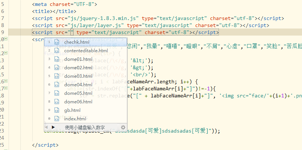The image size is (302, 150).
Task: Choose contenteditable.html suggestion
Action: coord(85,51)
